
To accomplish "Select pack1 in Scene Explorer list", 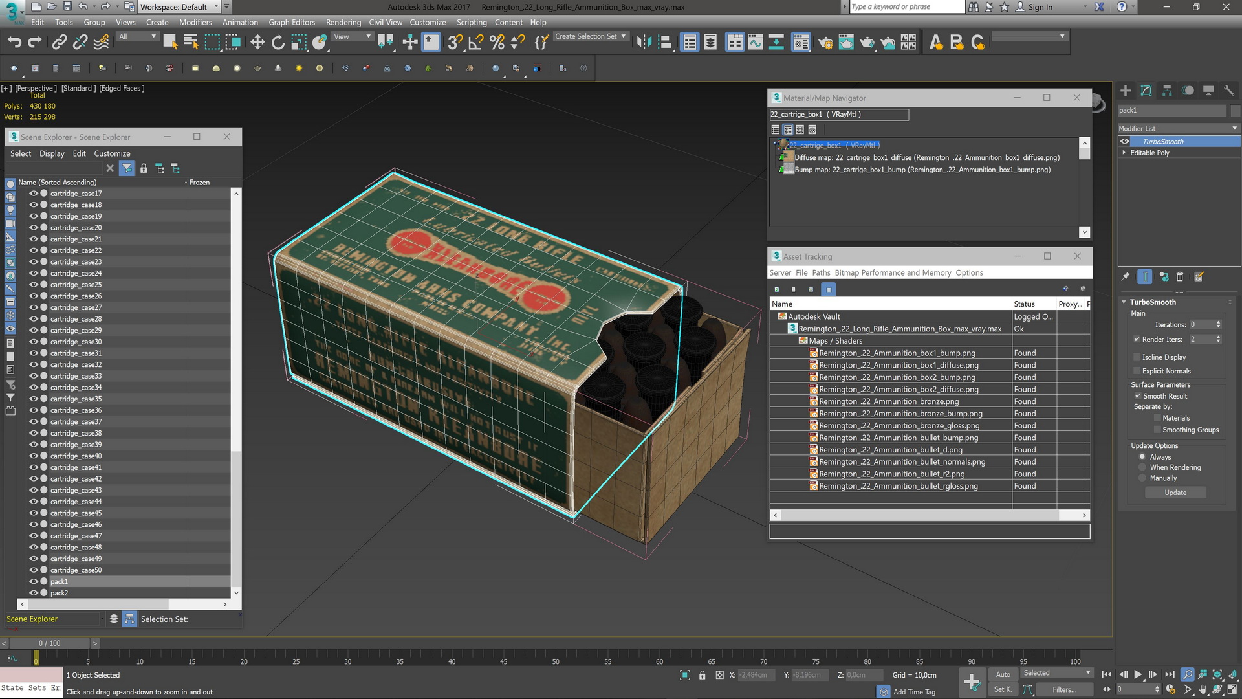I will point(59,581).
